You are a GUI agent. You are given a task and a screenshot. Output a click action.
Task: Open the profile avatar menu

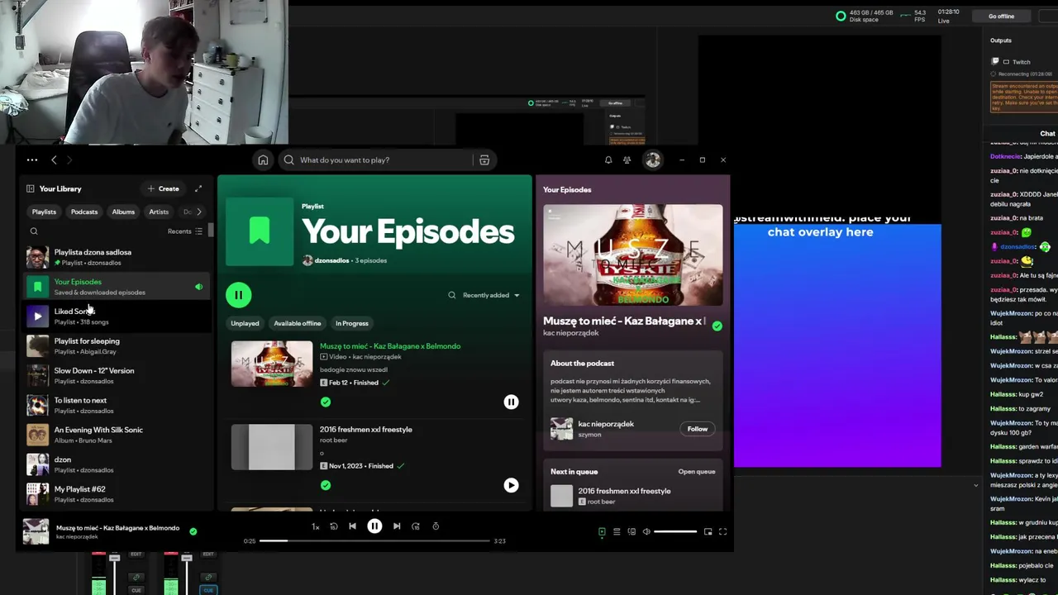click(653, 160)
